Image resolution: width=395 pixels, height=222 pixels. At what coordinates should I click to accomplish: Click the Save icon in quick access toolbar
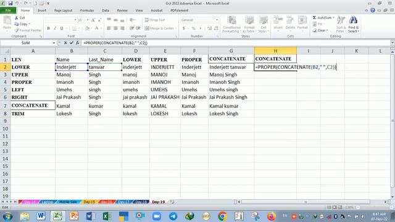point(10,3)
